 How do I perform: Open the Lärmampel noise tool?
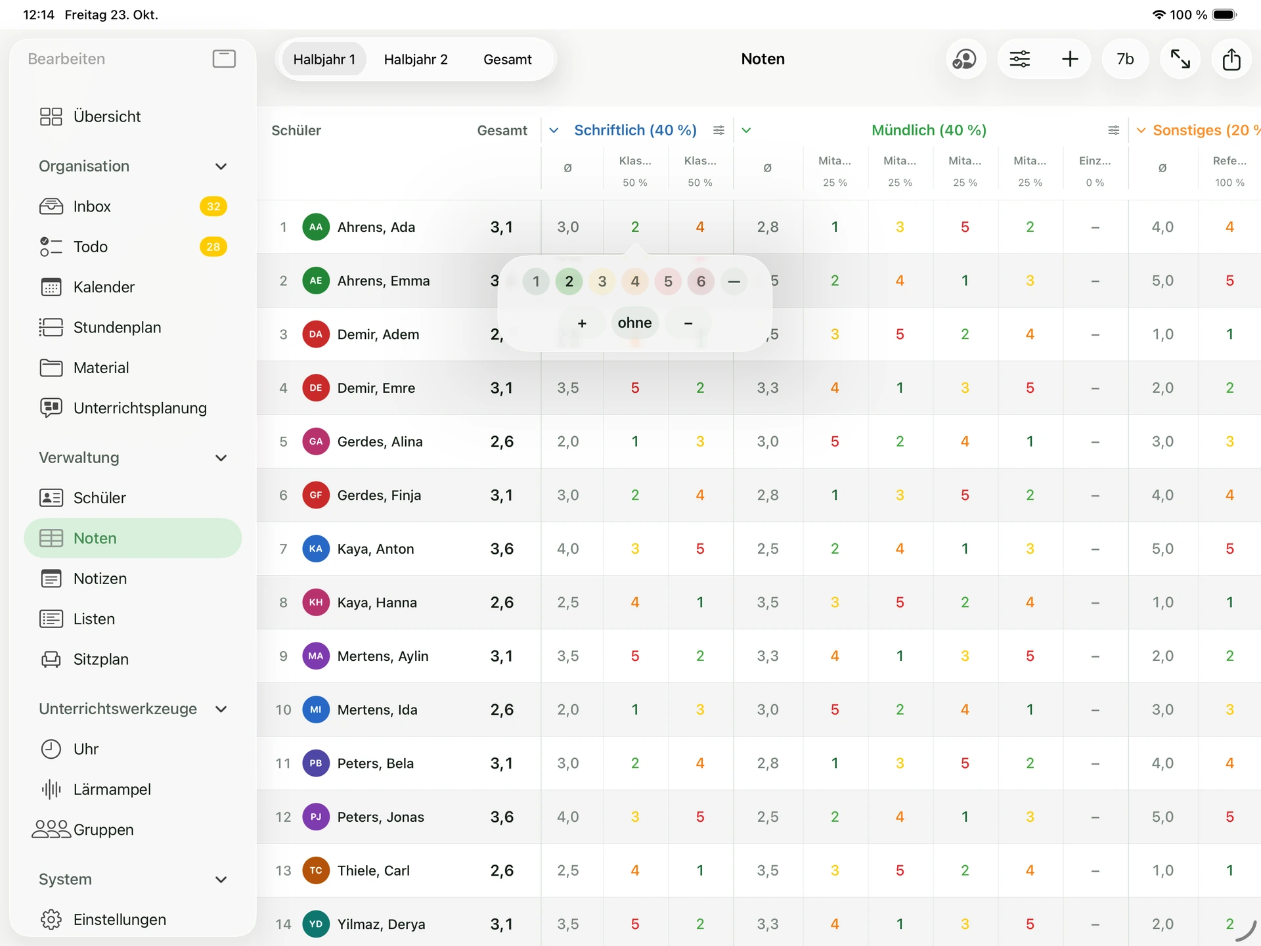tap(133, 790)
